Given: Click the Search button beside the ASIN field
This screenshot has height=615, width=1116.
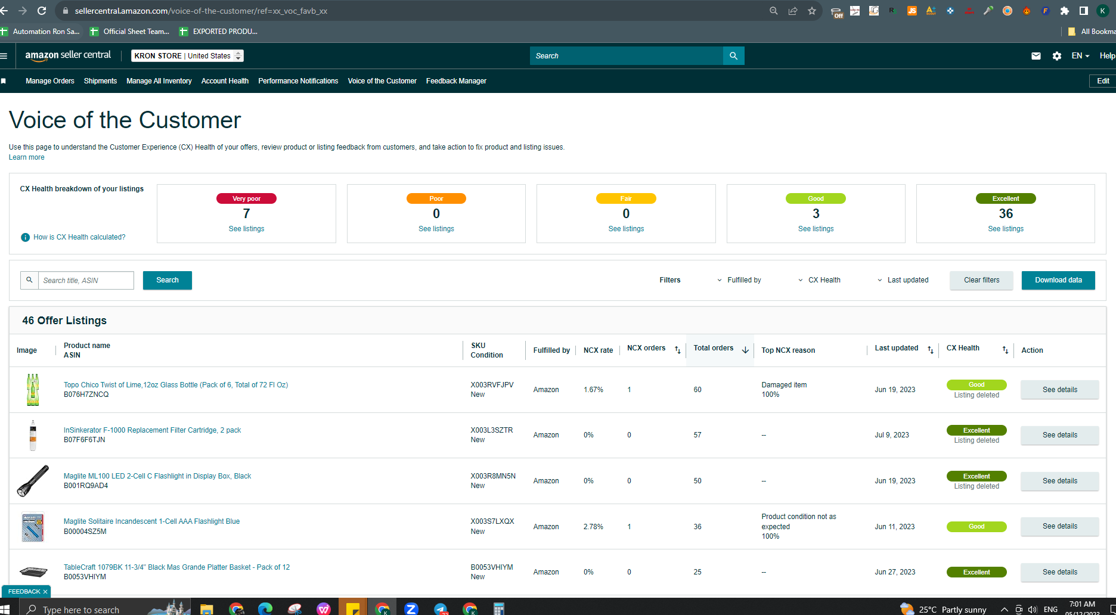Looking at the screenshot, I should (168, 280).
